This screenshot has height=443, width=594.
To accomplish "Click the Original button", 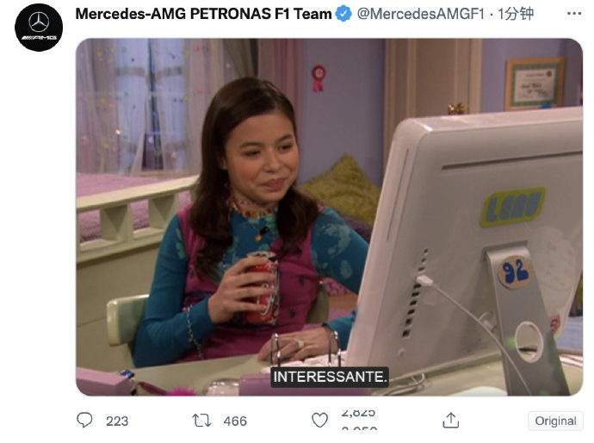I will coord(555,421).
